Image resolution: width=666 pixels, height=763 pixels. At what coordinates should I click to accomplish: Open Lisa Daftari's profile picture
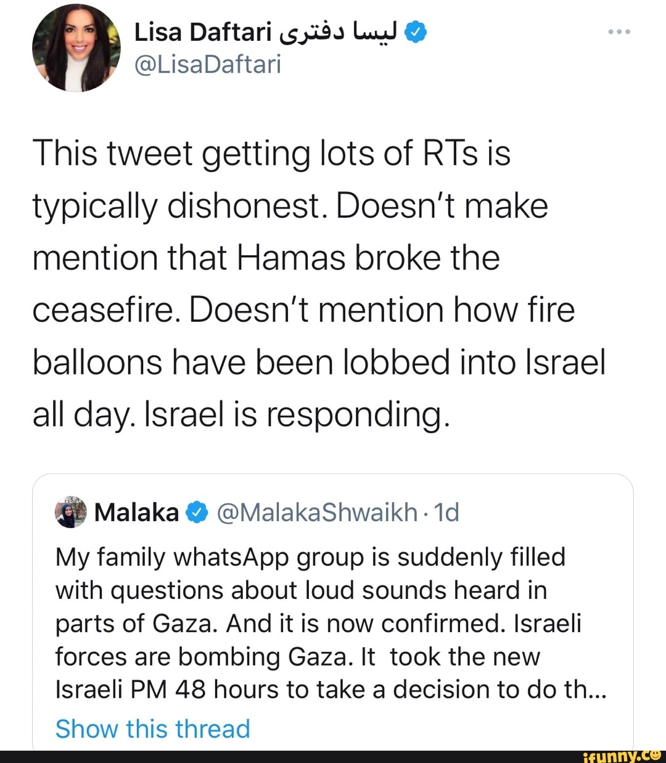pyautogui.click(x=76, y=47)
